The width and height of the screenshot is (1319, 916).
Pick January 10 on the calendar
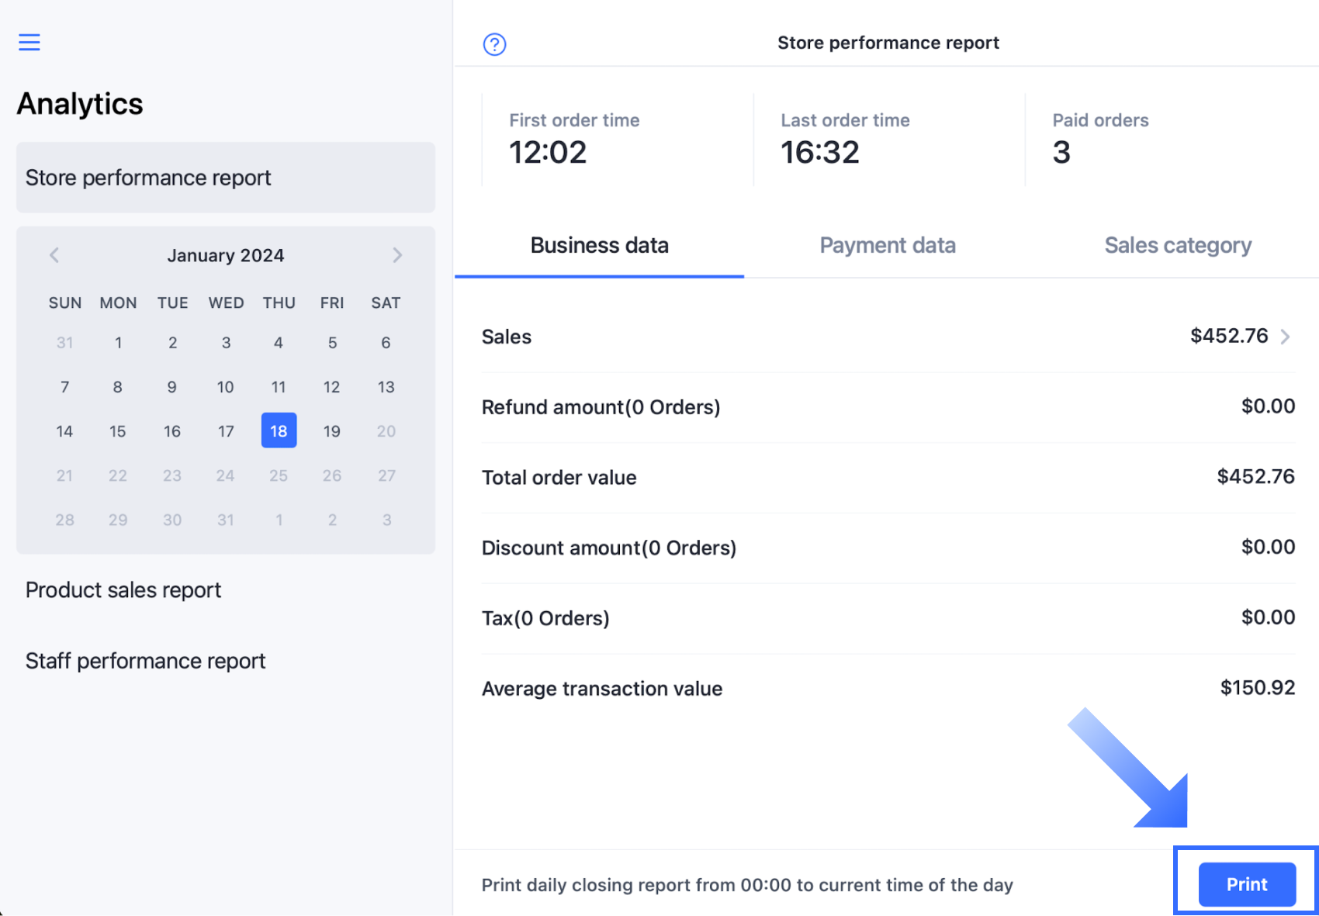tap(226, 387)
